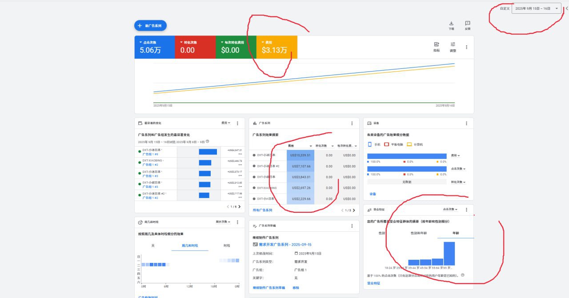Viewport: 569px width, 298px height.
Task: Click the 移除 link for draft campaign
Action: pos(296,288)
